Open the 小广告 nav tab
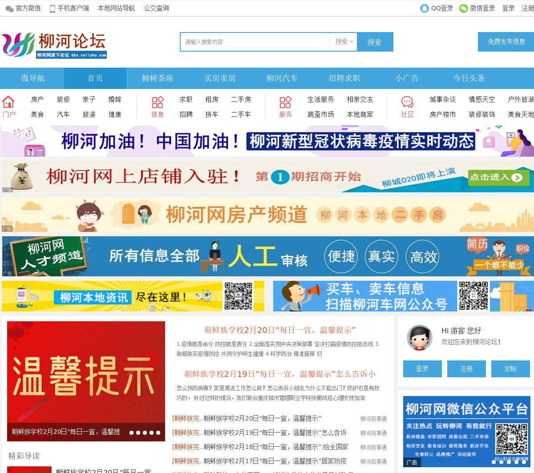The height and width of the screenshot is (473, 534). 407,78
